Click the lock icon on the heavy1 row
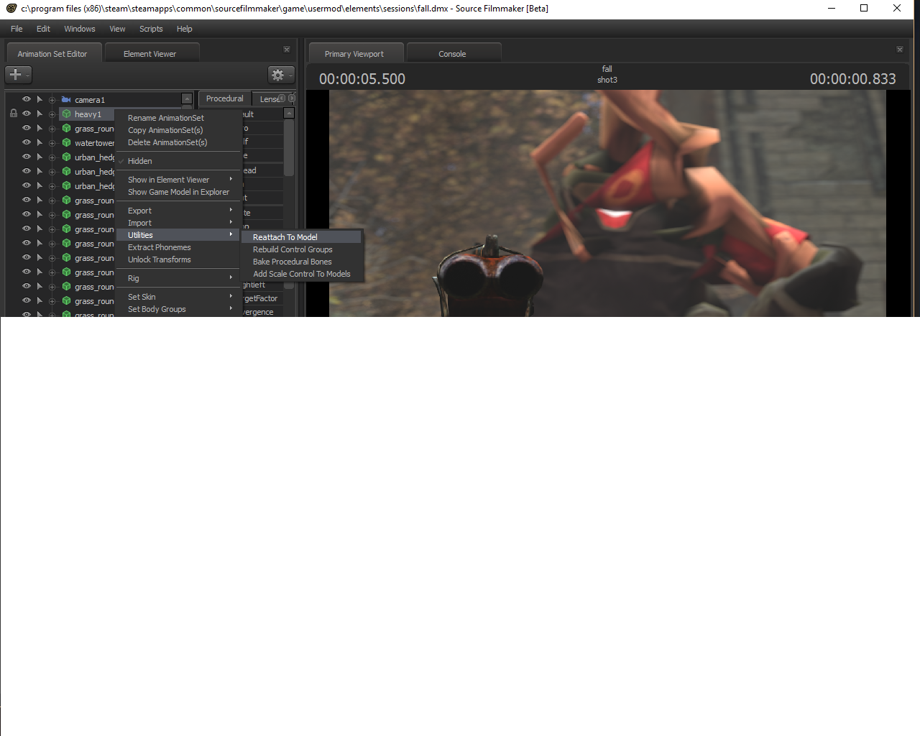This screenshot has height=736, width=920. (14, 114)
